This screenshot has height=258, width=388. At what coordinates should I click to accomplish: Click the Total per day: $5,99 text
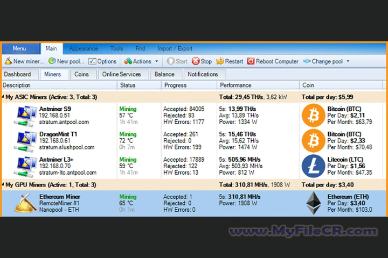328,97
